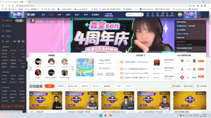Click the browser address bar
The width and height of the screenshot is (211, 118).
pos(102,6)
